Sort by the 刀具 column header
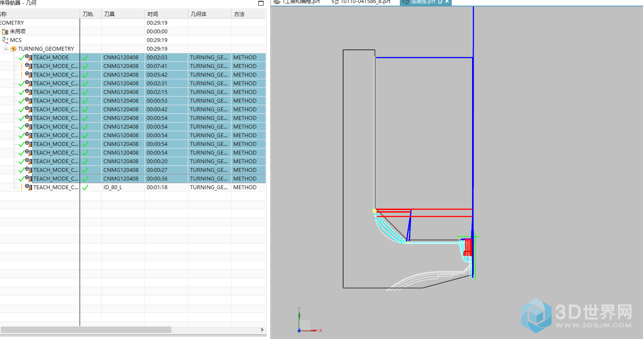643x339 pixels. pyautogui.click(x=123, y=14)
